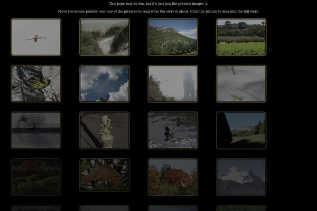This screenshot has width=317, height=211.
Task: Click the hilltop village under blue sky thumbnail
Action: (173, 37)
